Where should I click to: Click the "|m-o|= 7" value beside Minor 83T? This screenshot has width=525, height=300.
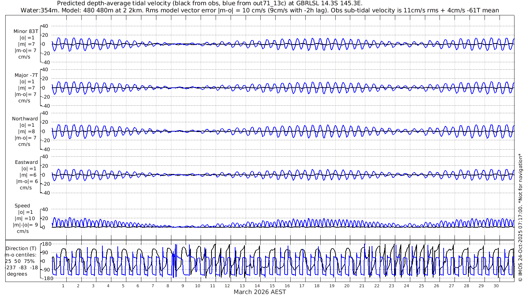point(25,51)
